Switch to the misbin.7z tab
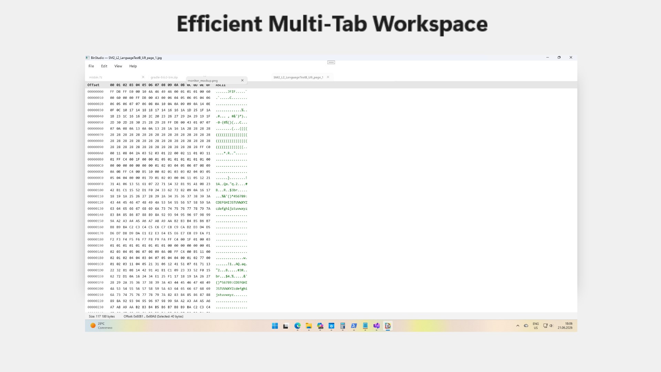 click(x=96, y=77)
